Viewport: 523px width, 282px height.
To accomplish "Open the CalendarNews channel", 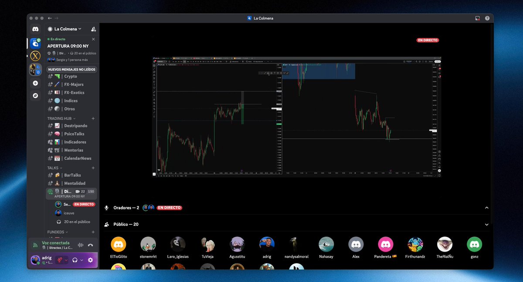I will 71,159.
